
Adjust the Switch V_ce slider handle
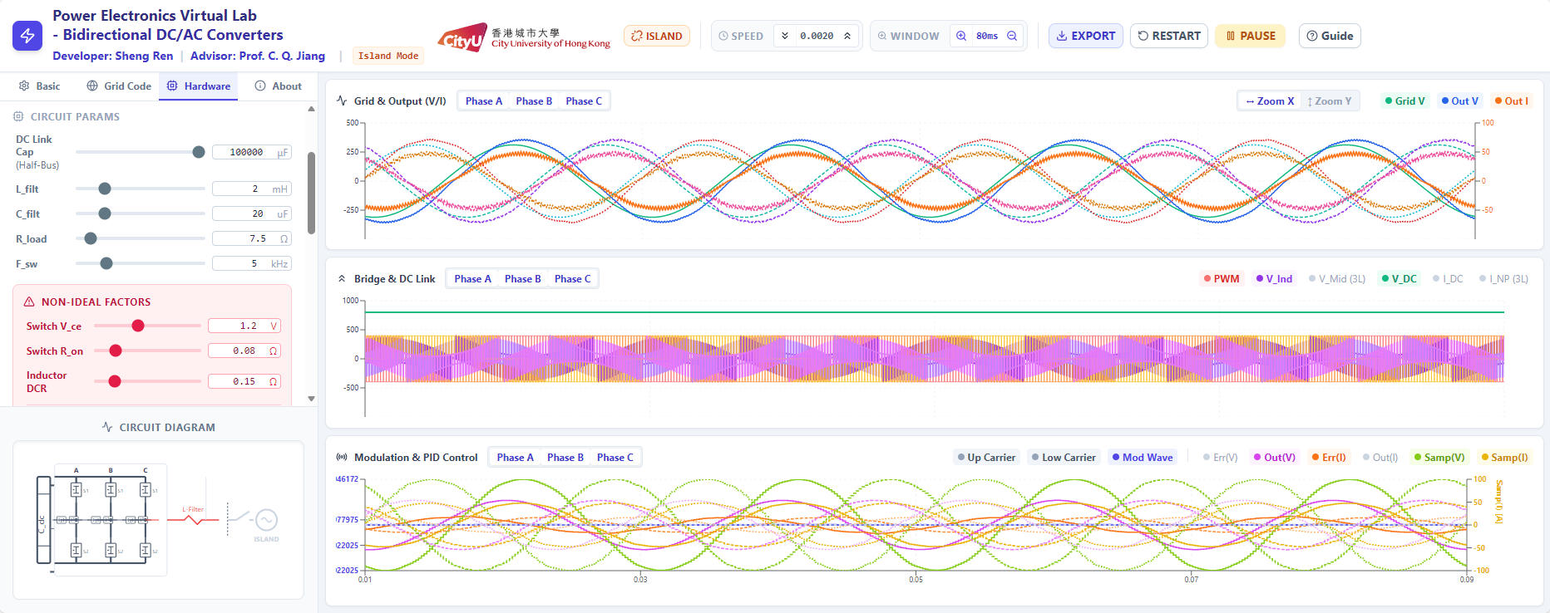tap(138, 326)
